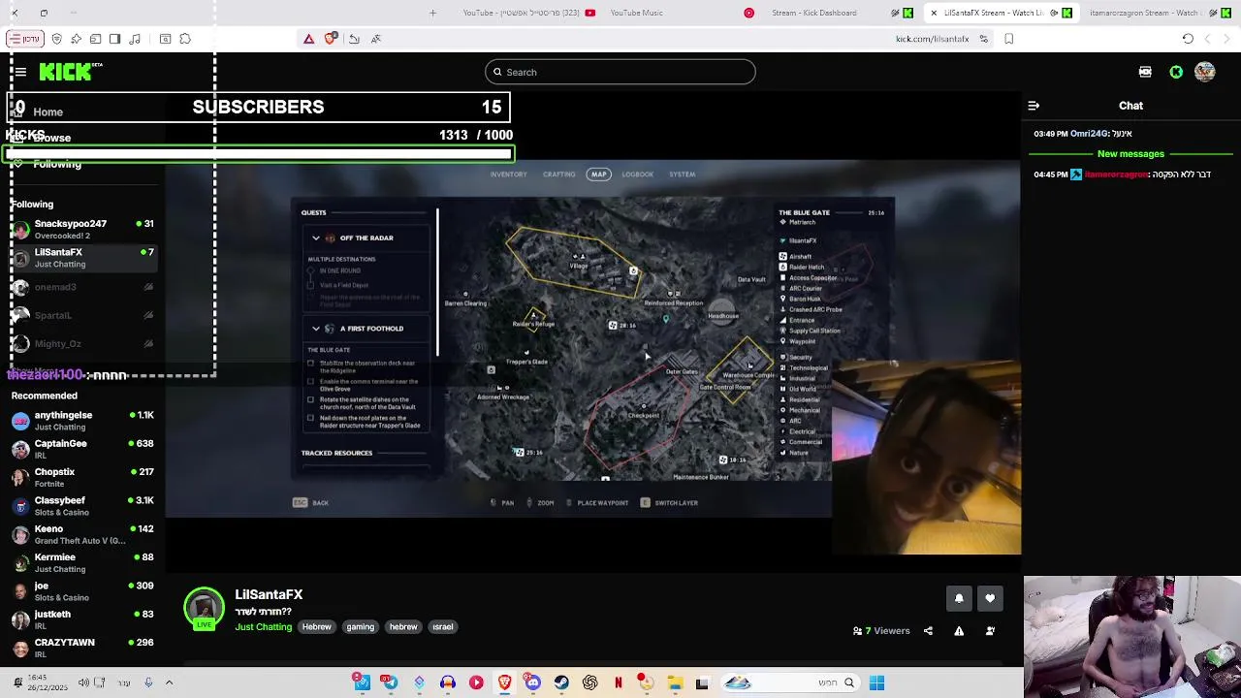
Task: Click the taskbar volume icon
Action: (83, 682)
